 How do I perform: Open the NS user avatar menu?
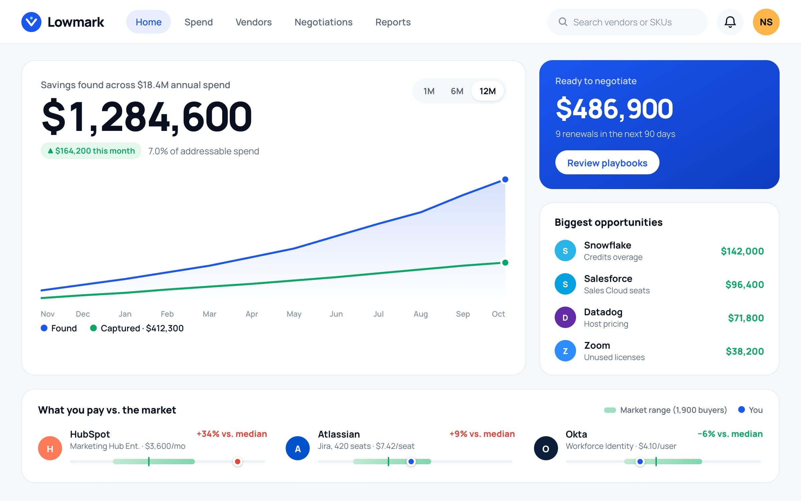tap(766, 22)
